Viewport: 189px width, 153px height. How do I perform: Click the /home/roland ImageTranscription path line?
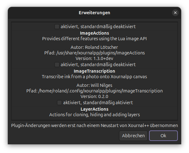pos(94,91)
